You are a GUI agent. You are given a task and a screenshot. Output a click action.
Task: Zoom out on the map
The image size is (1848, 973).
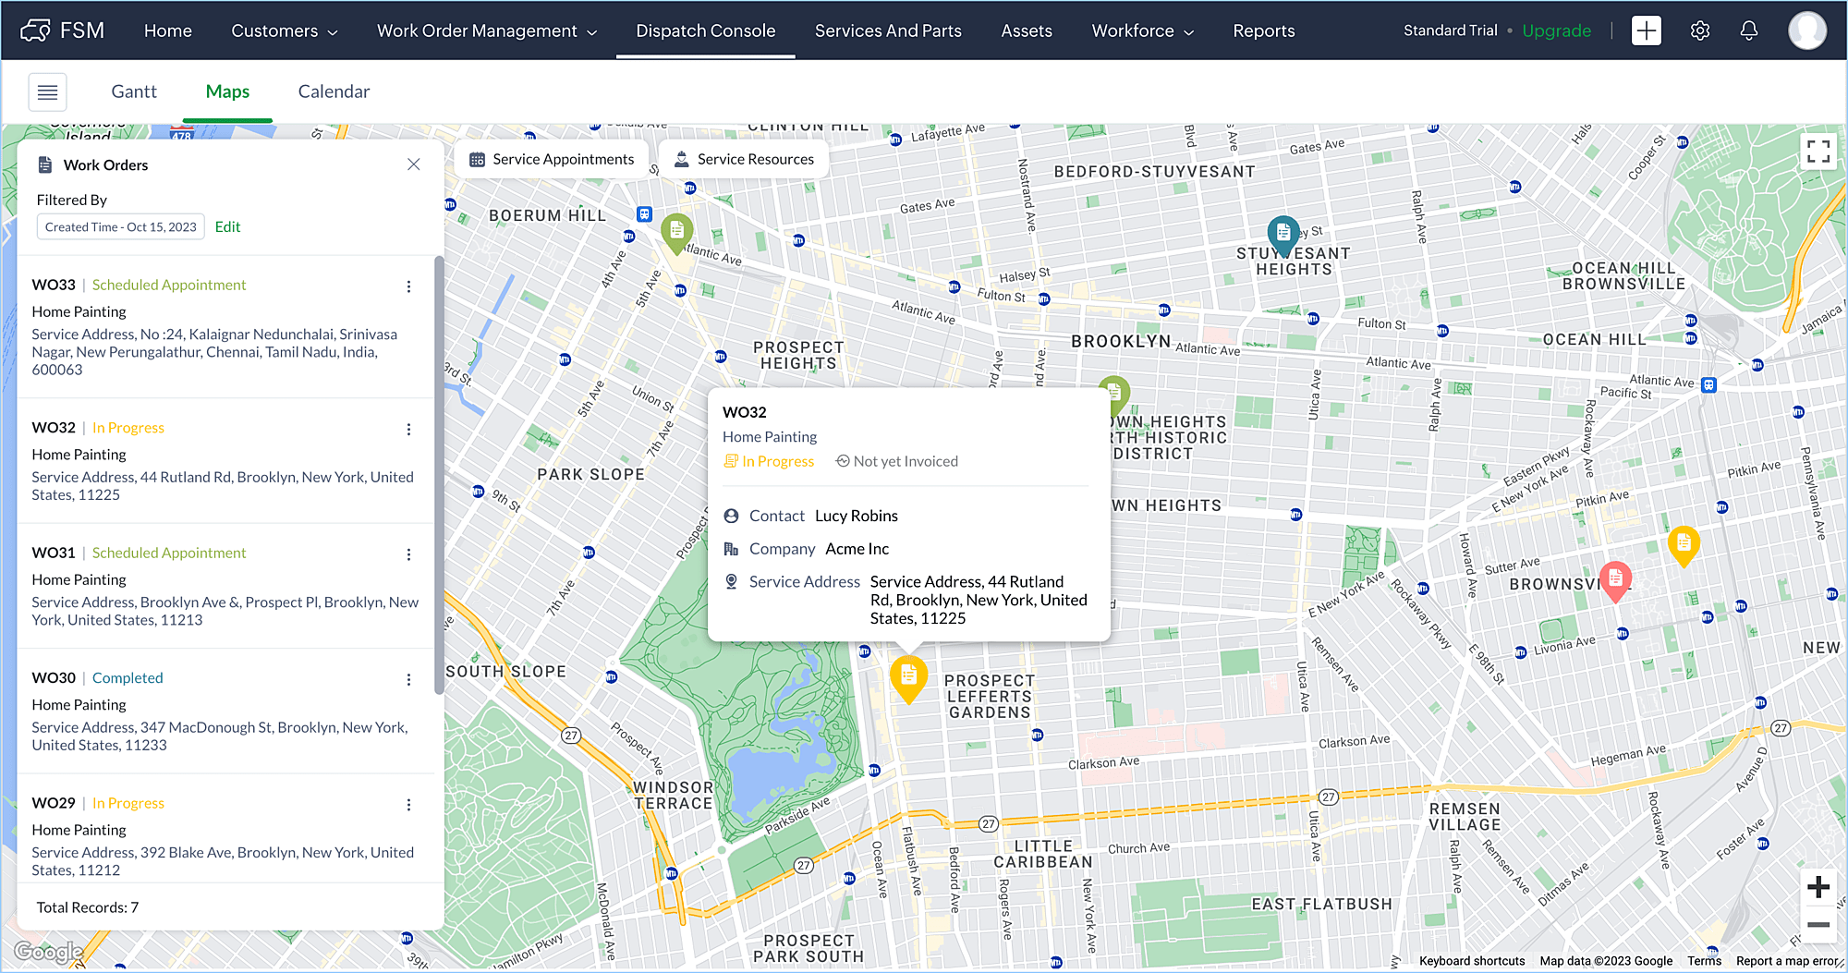1818,925
